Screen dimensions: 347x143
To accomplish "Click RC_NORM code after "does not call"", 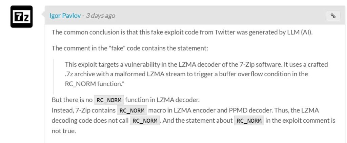I will (x=145, y=121).
